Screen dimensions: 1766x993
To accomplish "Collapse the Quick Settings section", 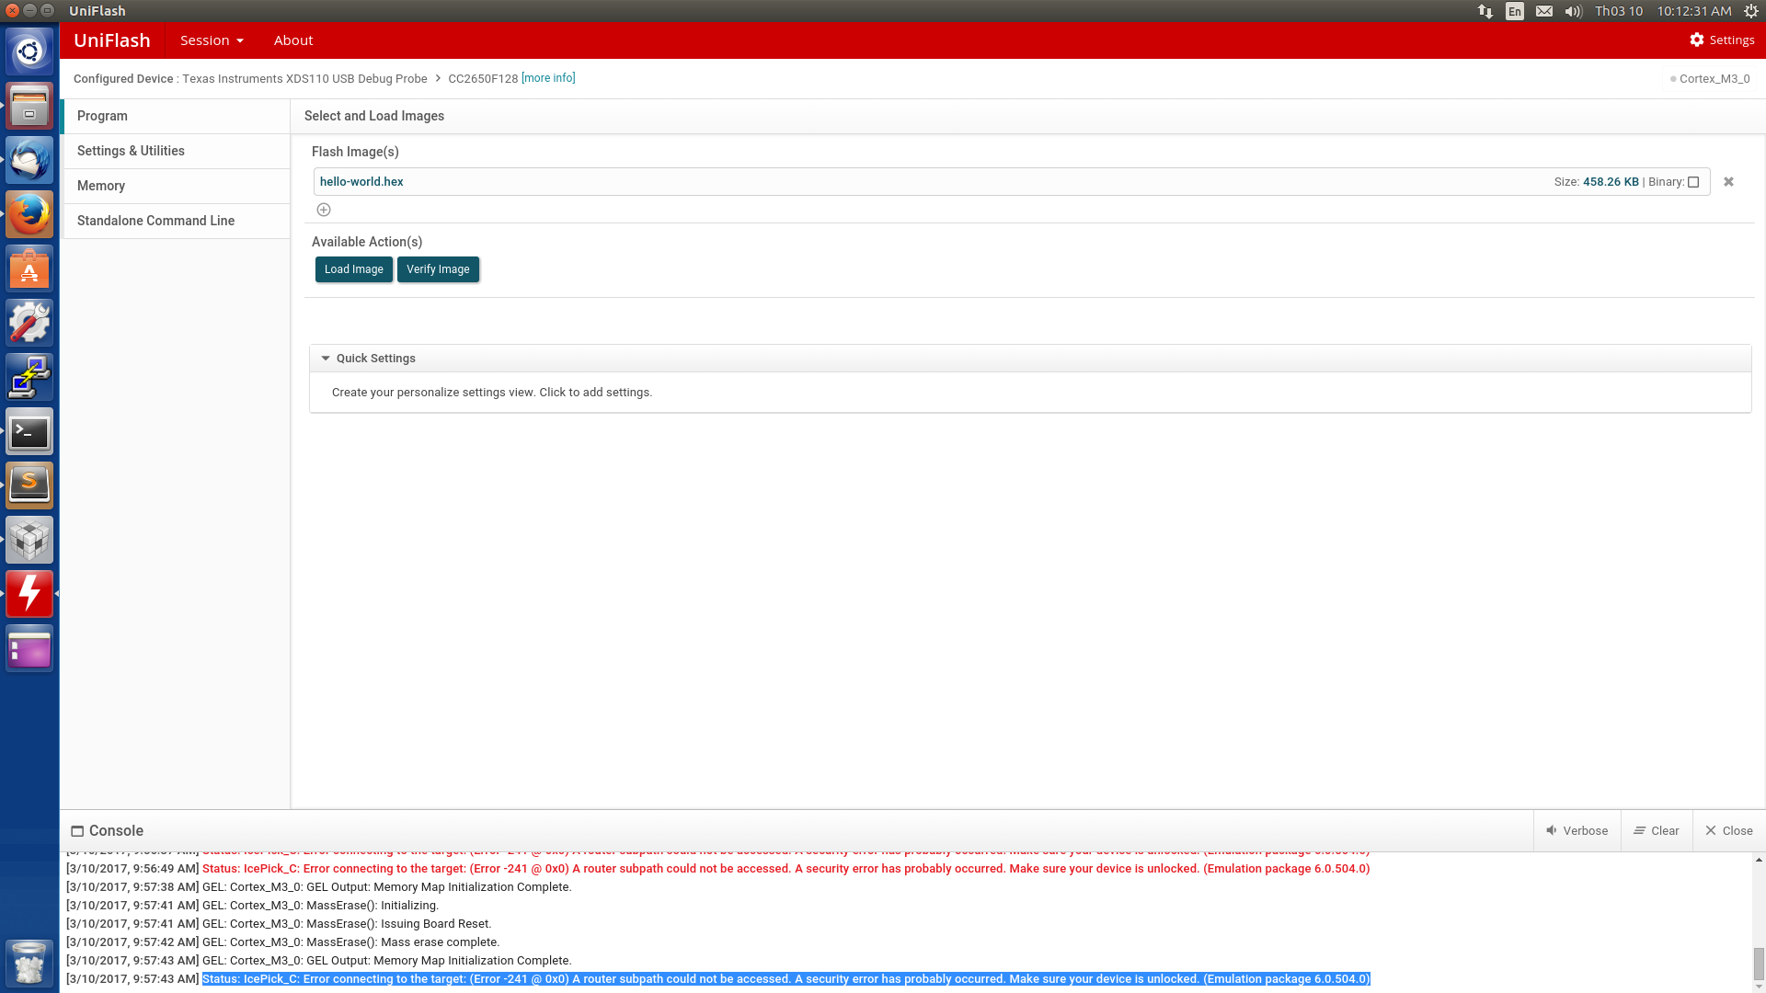I will [x=326, y=359].
